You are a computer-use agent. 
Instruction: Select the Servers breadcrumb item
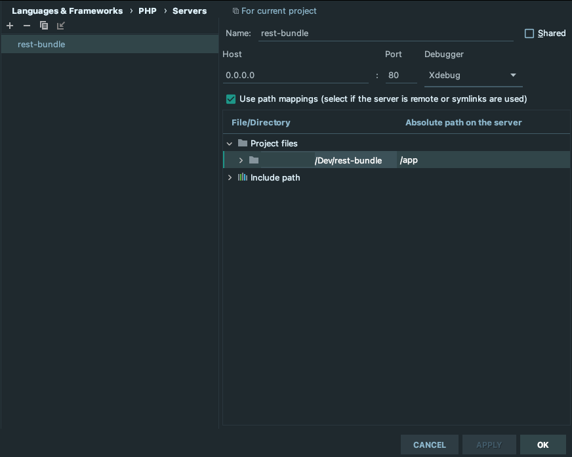190,11
